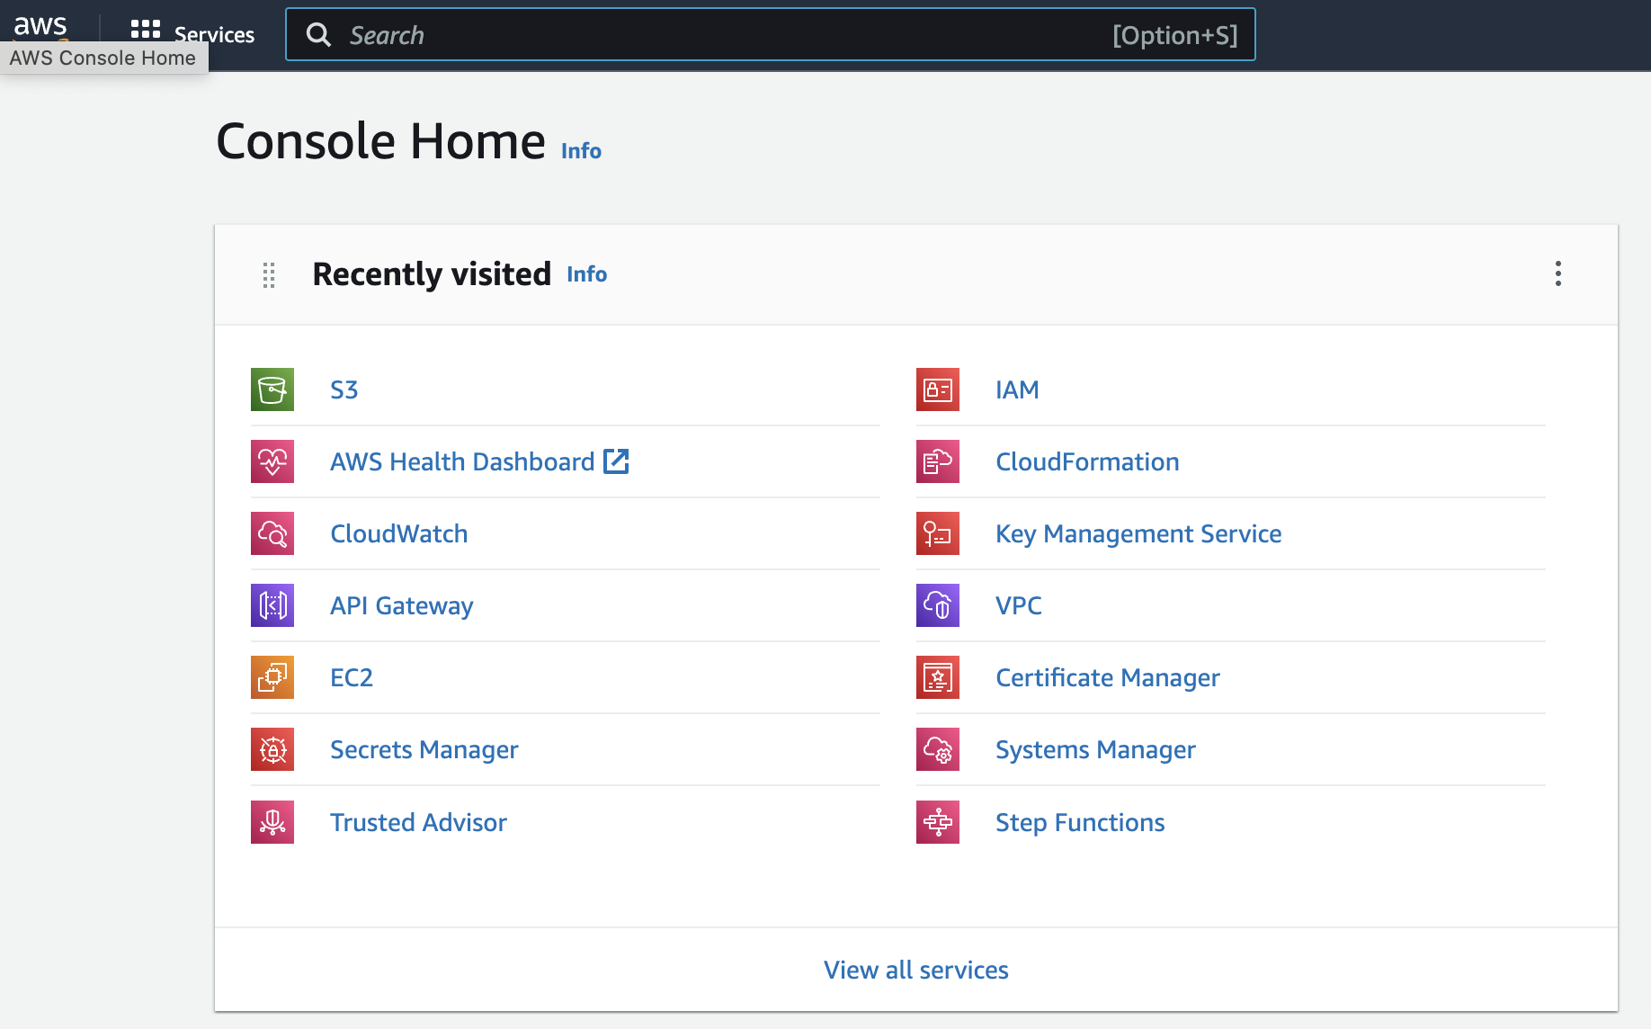
Task: Click into the Search field
Action: [x=719, y=35]
